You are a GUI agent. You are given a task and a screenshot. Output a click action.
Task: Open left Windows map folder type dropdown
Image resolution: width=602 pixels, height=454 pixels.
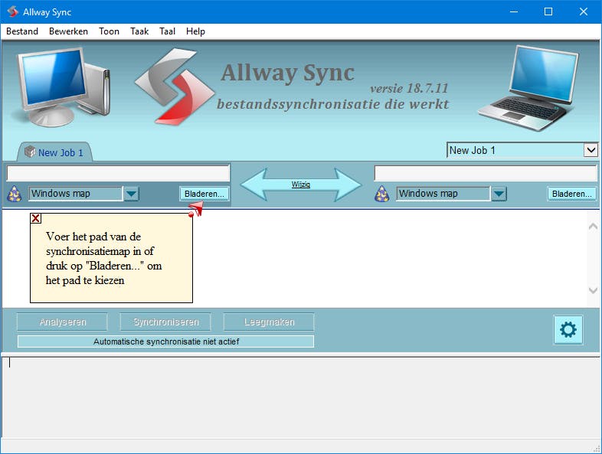pyautogui.click(x=131, y=194)
